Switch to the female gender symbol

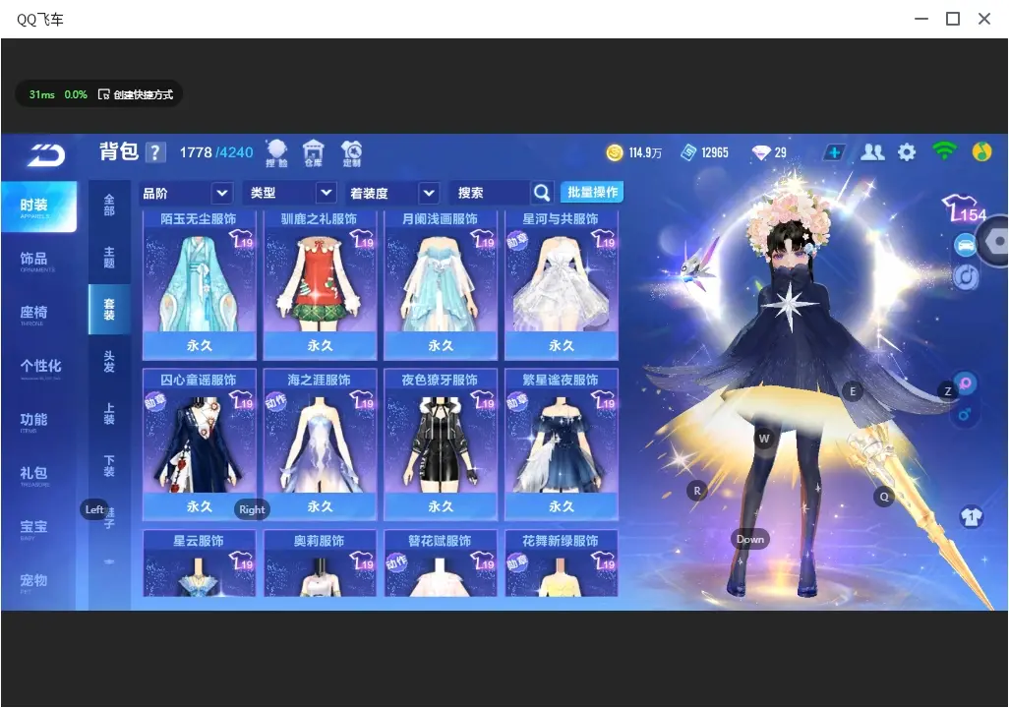click(965, 383)
